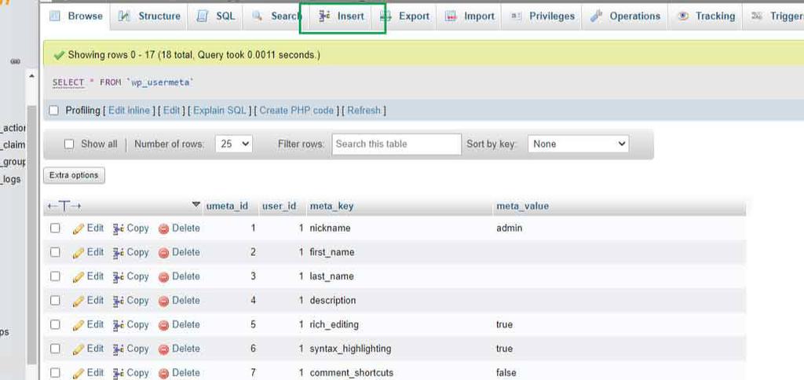
Task: Click Copy icon for first_name row
Action: point(119,253)
